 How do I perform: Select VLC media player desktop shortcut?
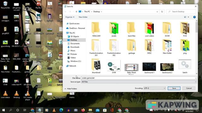click(27, 95)
